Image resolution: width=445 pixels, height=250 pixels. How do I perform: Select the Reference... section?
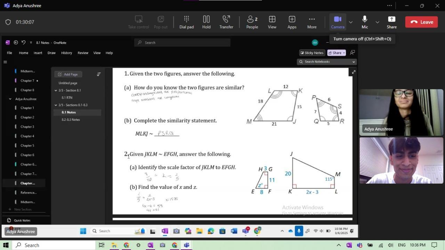coord(29,193)
